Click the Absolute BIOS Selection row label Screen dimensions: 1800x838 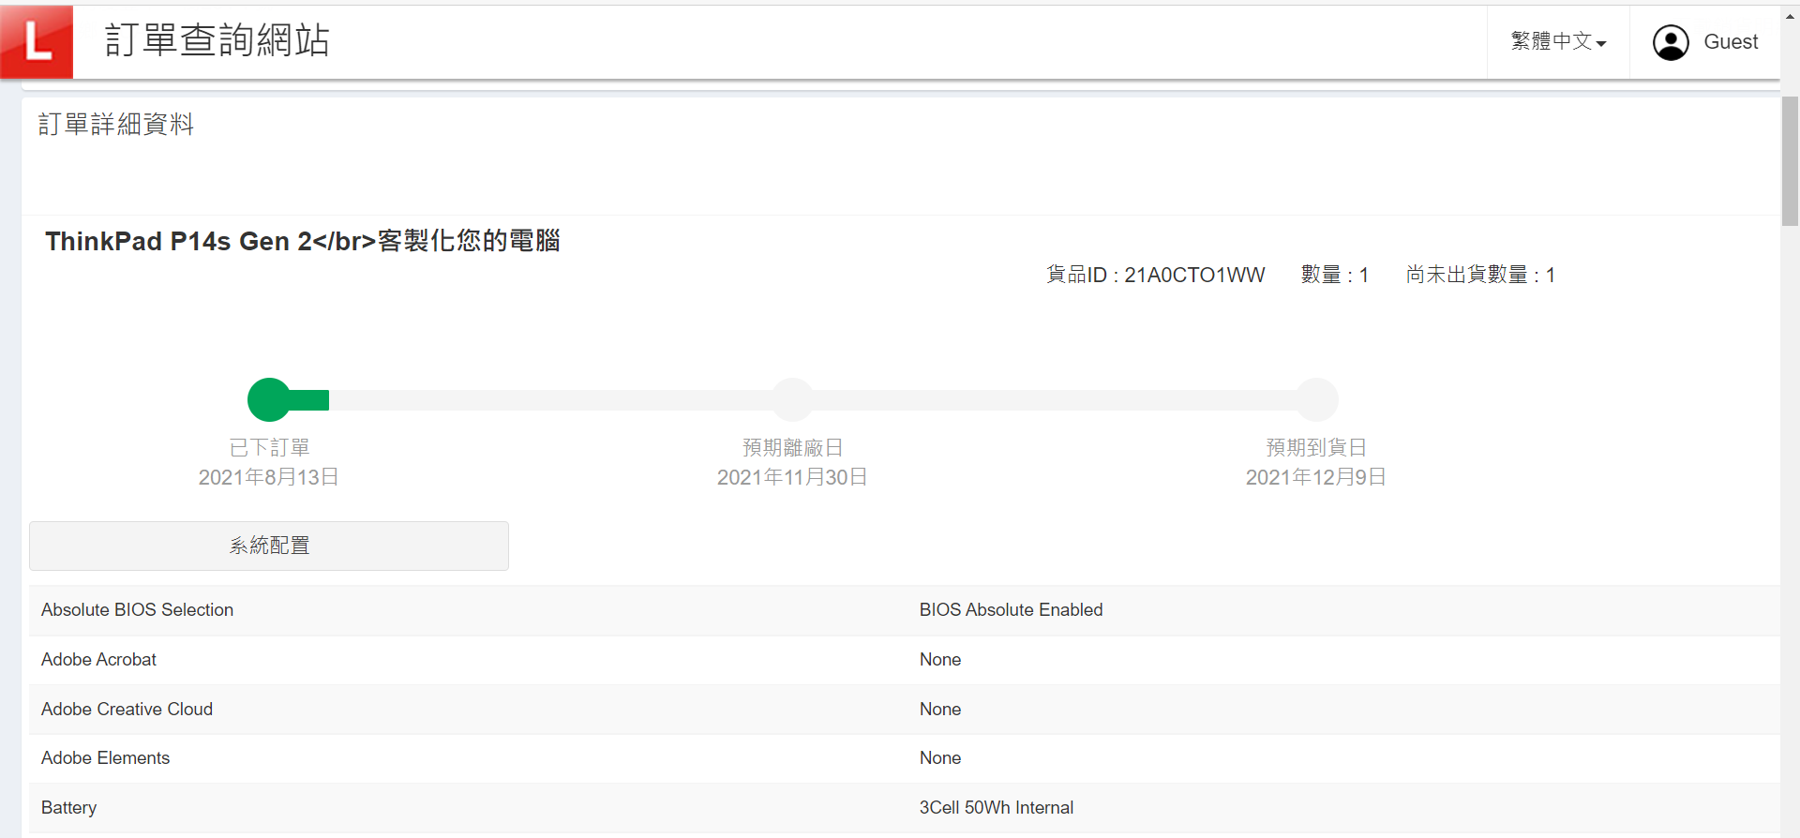[x=137, y=610]
